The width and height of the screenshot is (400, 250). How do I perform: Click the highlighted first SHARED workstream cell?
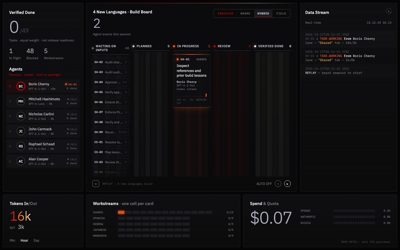pyautogui.click(x=121, y=212)
